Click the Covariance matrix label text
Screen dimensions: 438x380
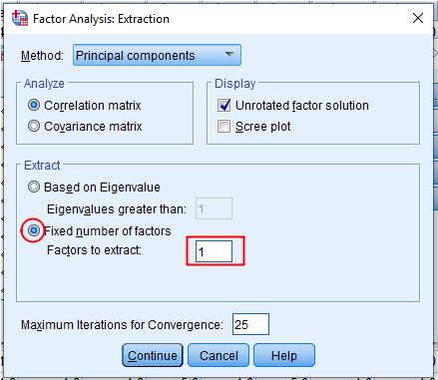pos(93,127)
